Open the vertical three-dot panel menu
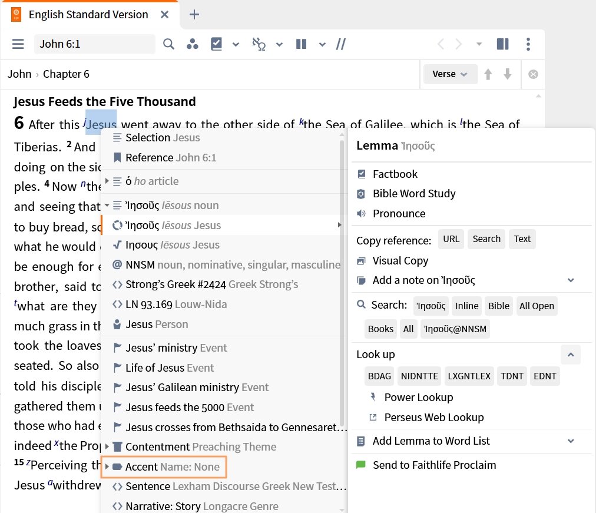The height and width of the screenshot is (513, 596). click(x=528, y=44)
